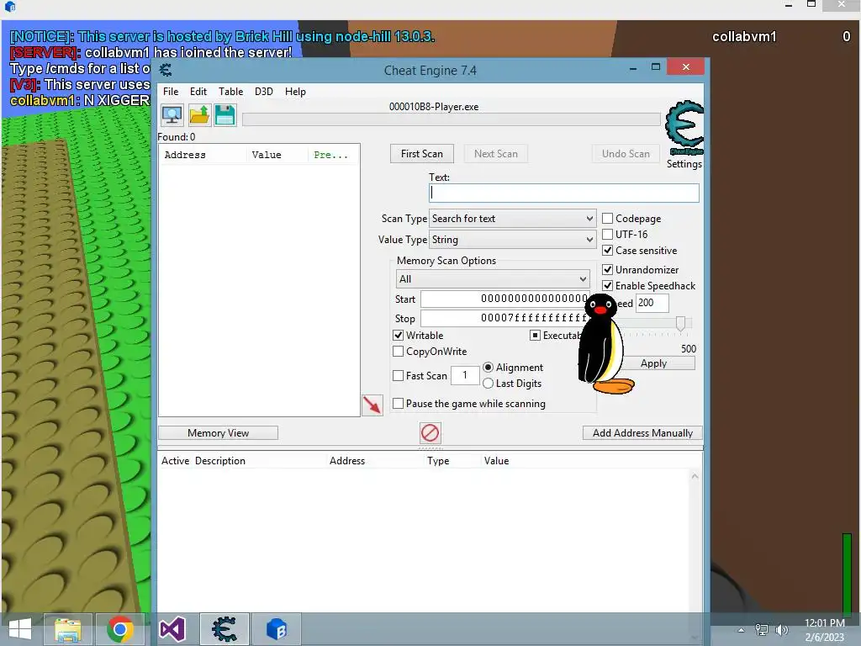Click the red arrow to copy selected addresses

click(x=372, y=405)
